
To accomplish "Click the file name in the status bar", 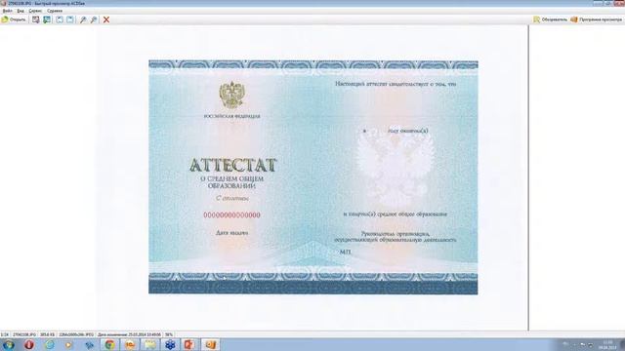I will tap(24, 334).
